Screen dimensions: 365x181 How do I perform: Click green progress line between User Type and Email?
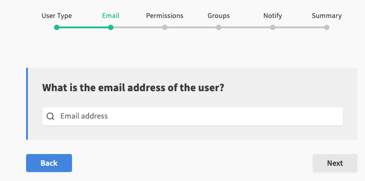point(84,27)
